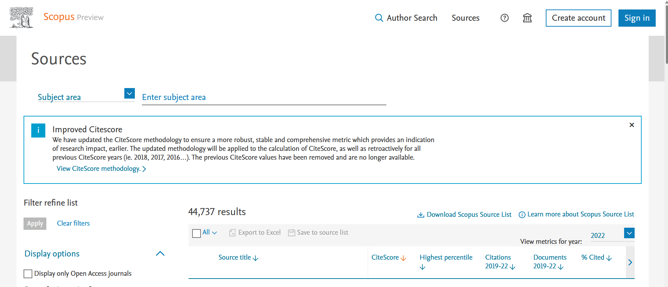Click the Sign in button
The image size is (668, 287).
(637, 18)
